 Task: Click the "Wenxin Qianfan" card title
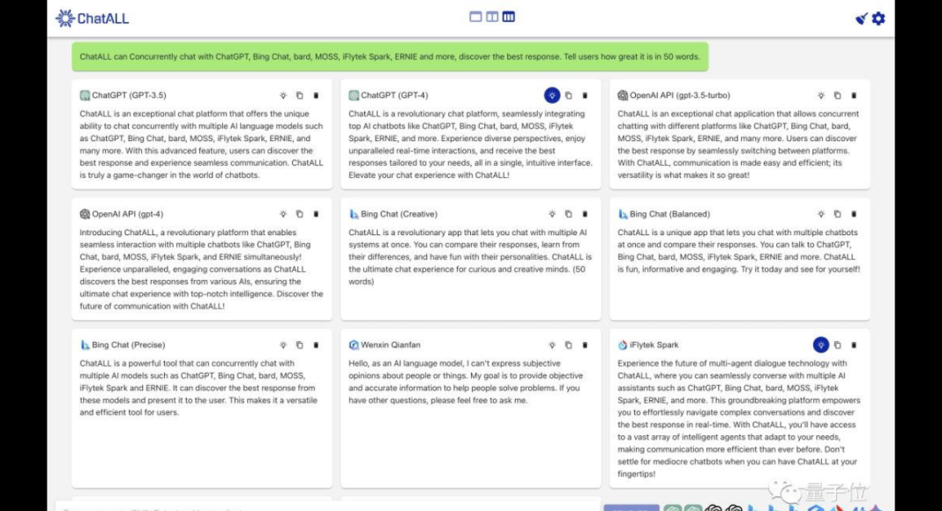coord(391,344)
